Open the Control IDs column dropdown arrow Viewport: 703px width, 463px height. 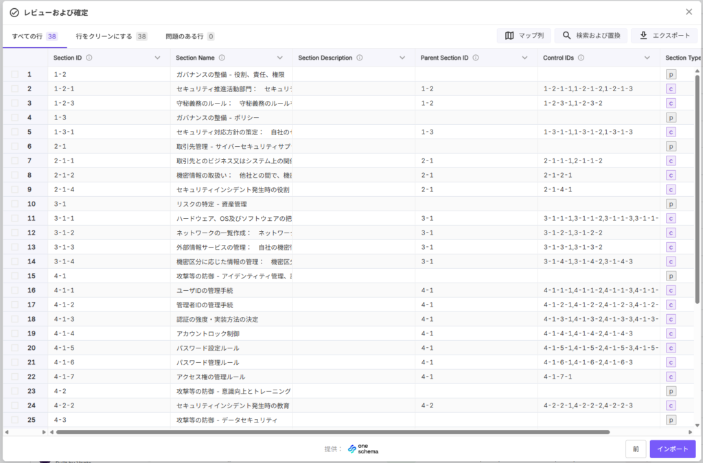(x=647, y=58)
